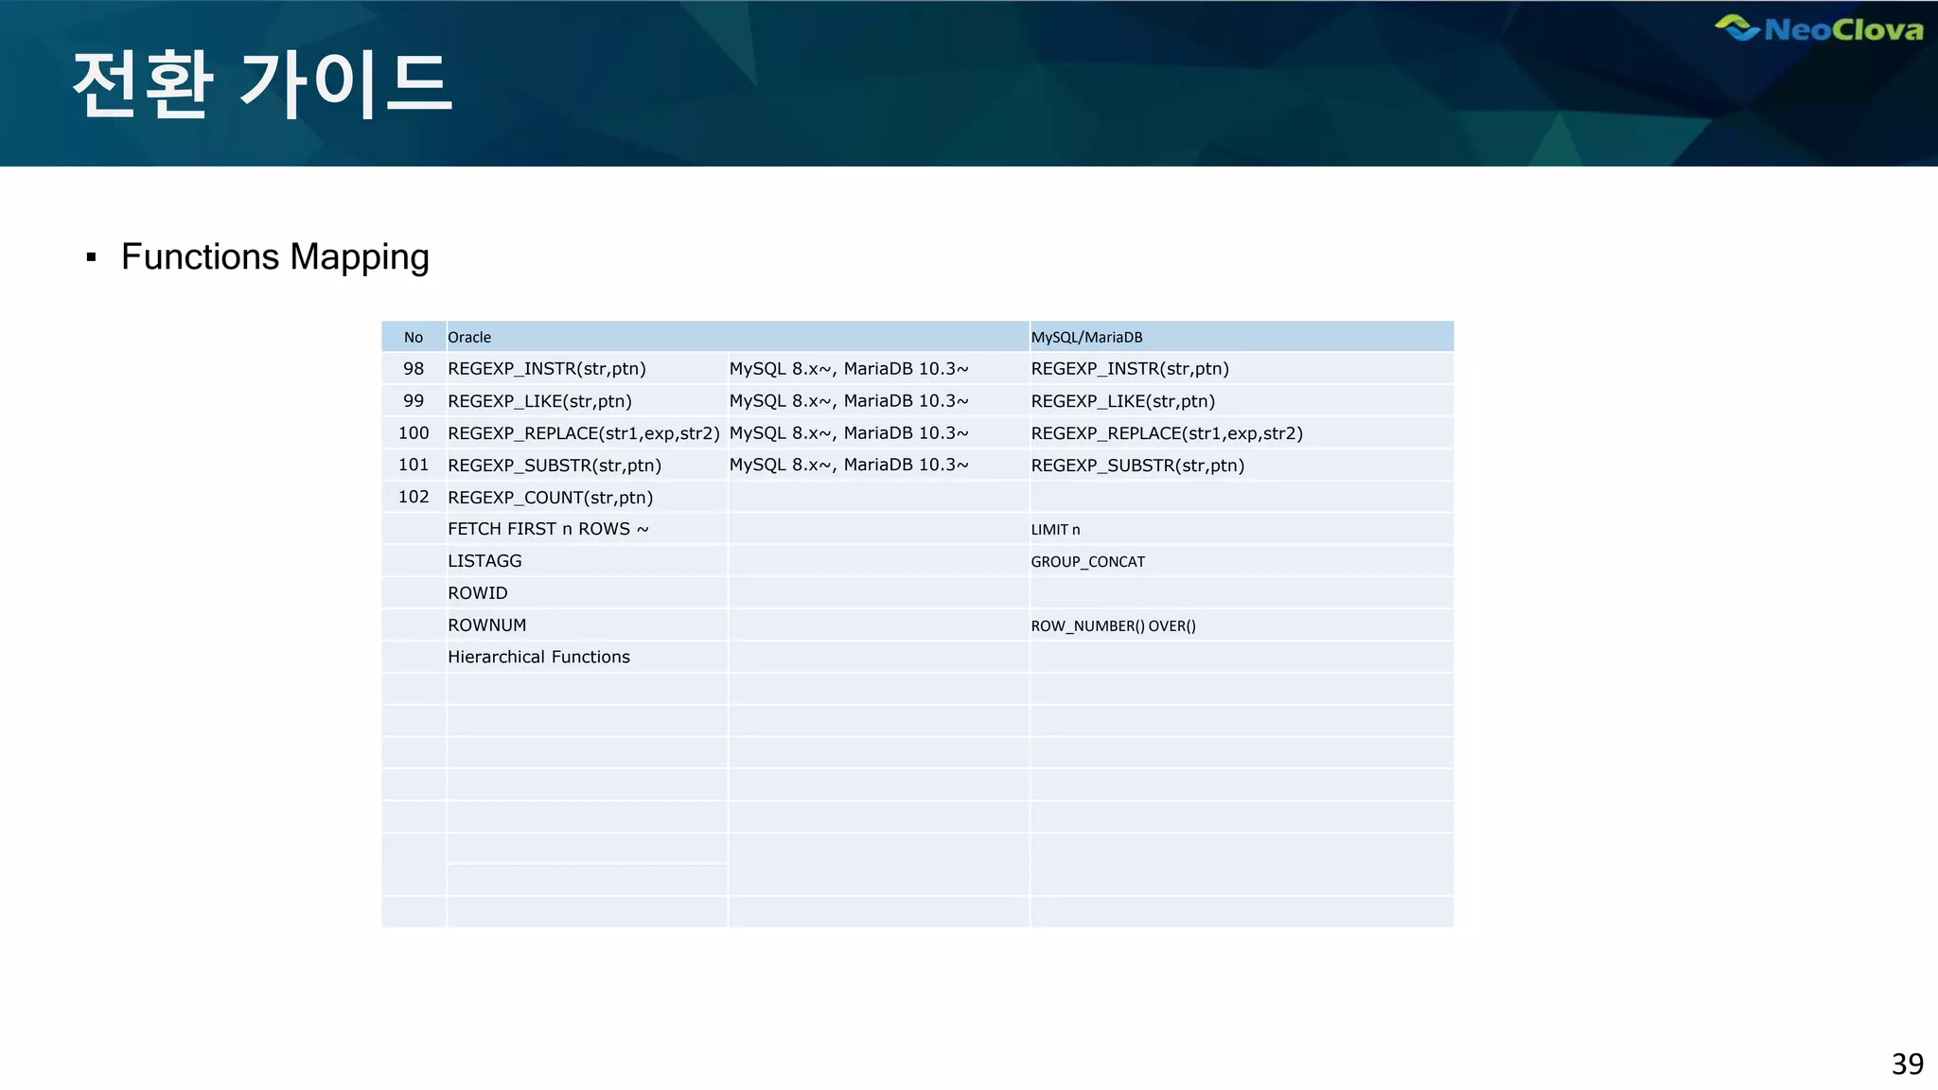Click the ROWID cell
1938x1090 pixels.
[x=477, y=593]
